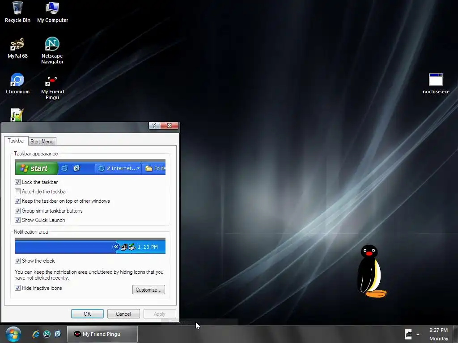Select the My Friend Pingu desktop shortcut
Viewport: 458px width, 343px height.
[x=52, y=88]
